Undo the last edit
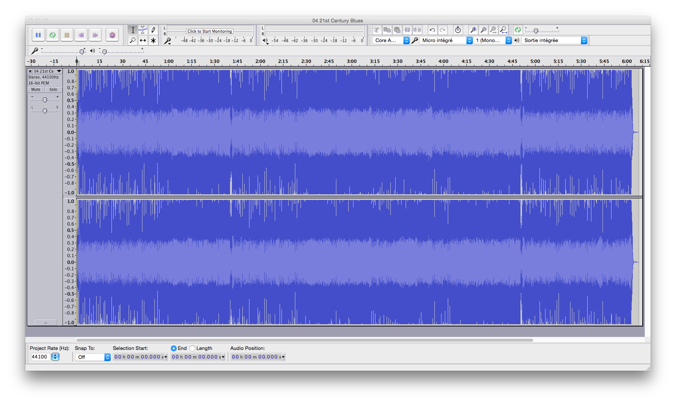 [432, 30]
